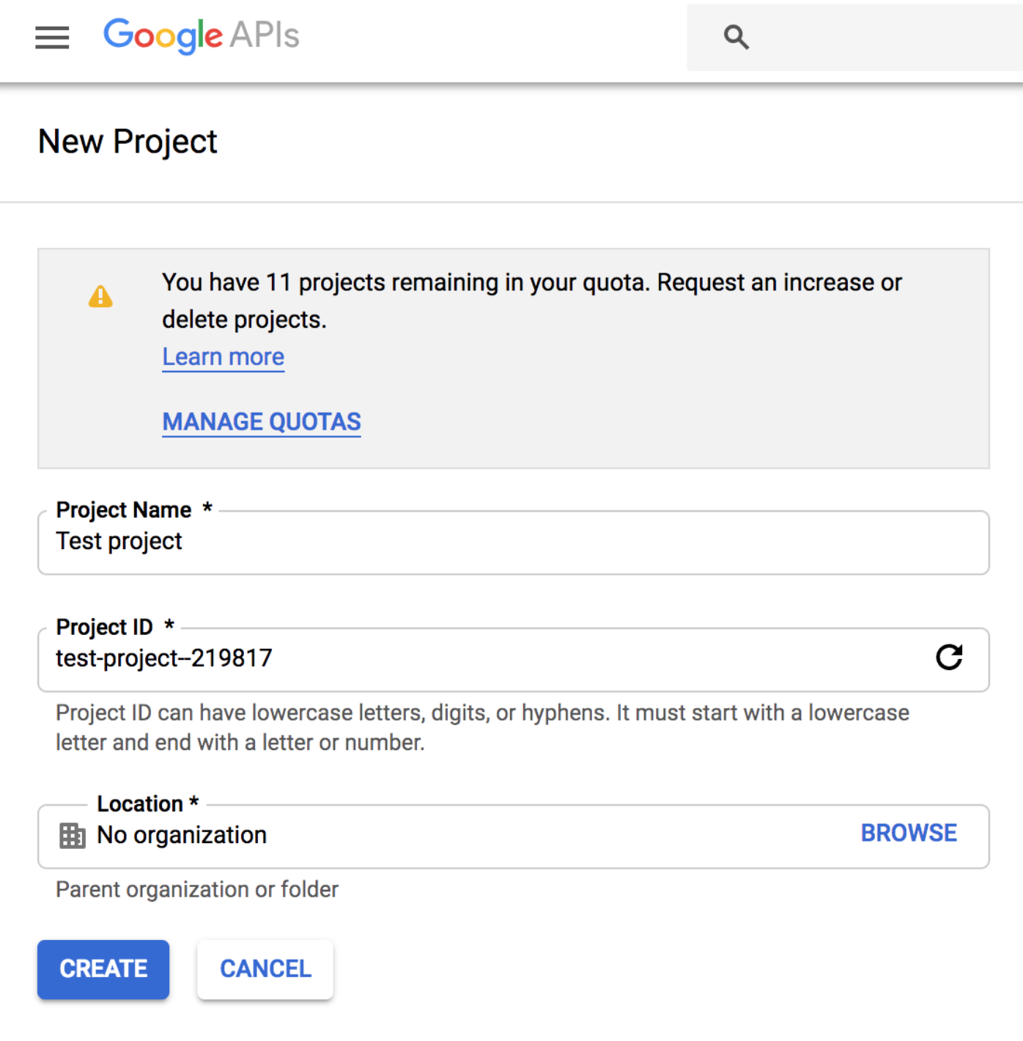
Task: Click the Google APIs logo
Action: point(201,35)
